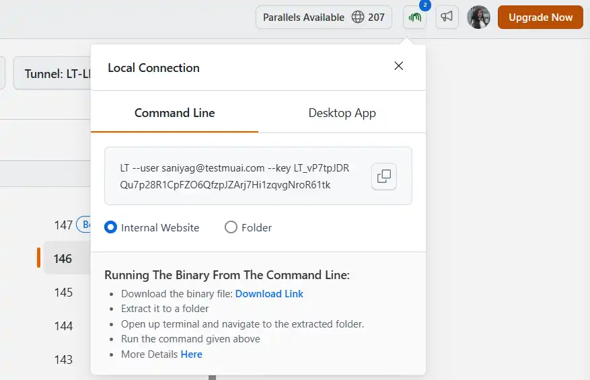
Task: Open the tunnel icon in header
Action: [415, 17]
